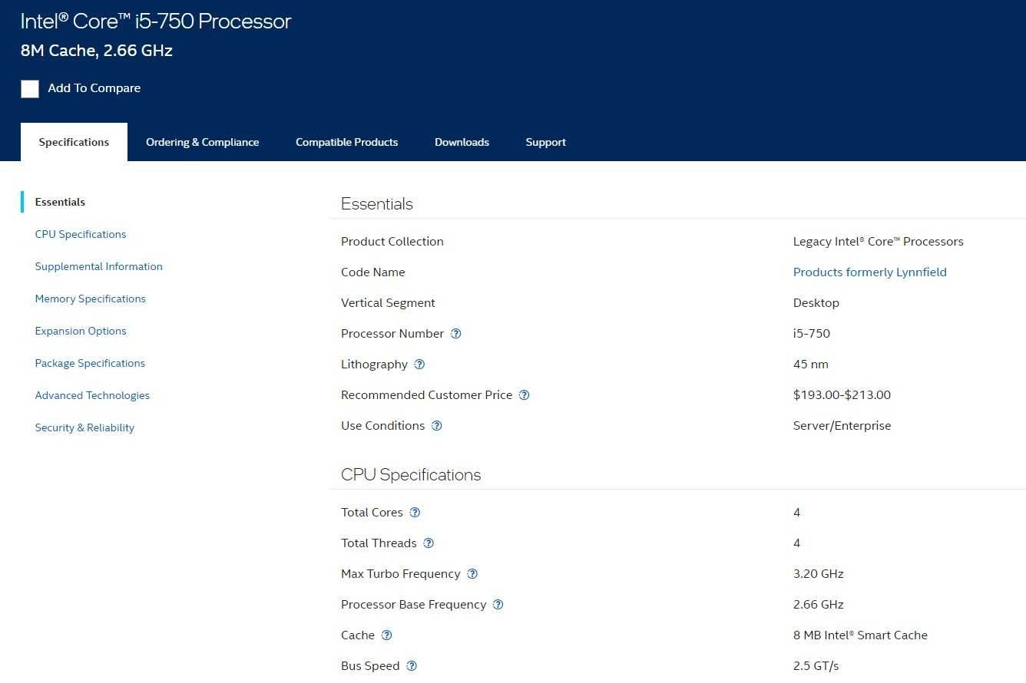Jump to Security & Reliability section
This screenshot has height=683, width=1026.
click(x=84, y=427)
